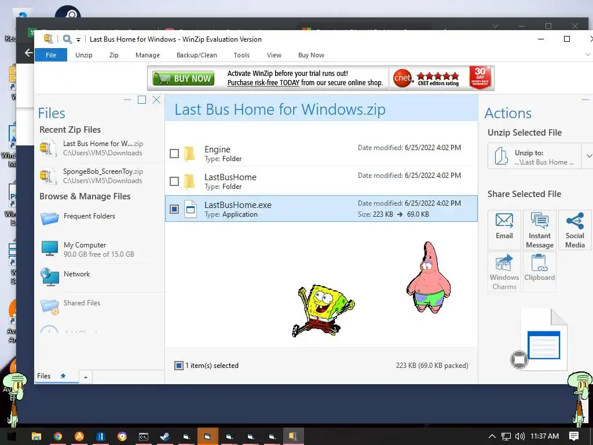Click the My Computer monitor icon
Viewport: 593px width, 445px height.
coord(50,249)
